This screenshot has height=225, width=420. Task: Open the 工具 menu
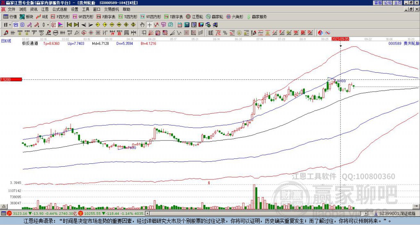(85, 9)
